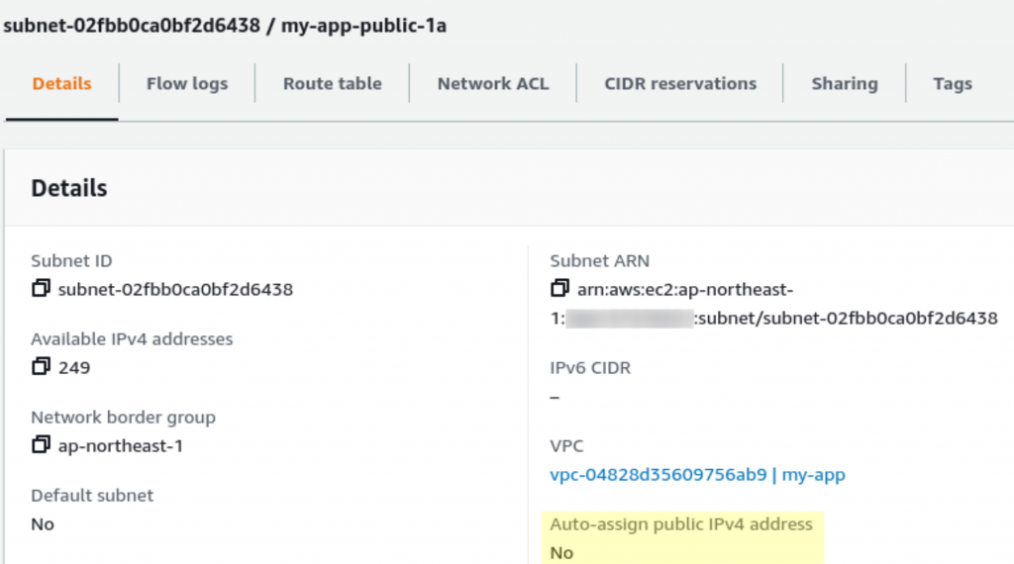Click the Default subnet label
Viewport: 1014px width, 564px height.
pos(92,495)
